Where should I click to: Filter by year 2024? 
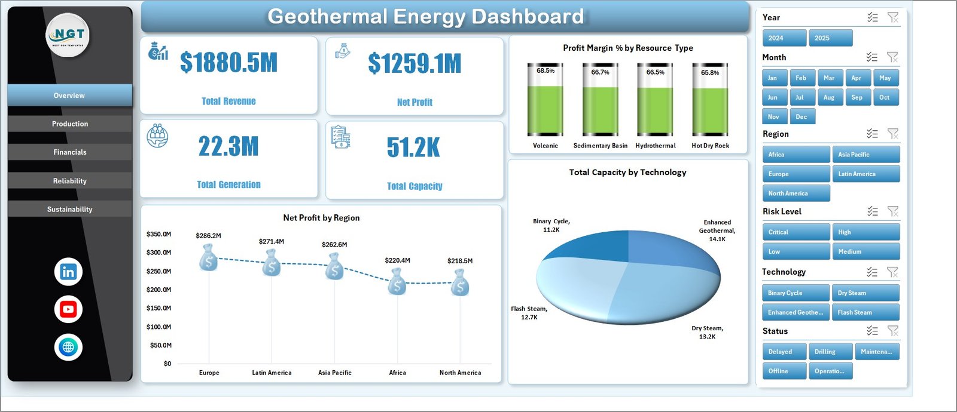[784, 38]
